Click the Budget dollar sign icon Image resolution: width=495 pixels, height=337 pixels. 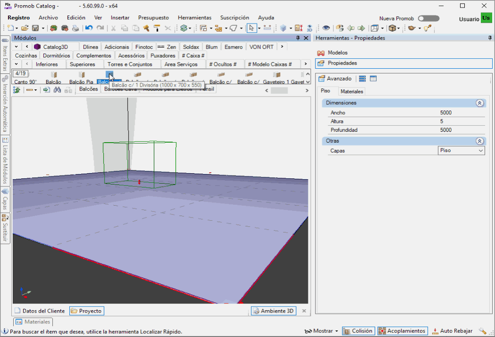click(184, 28)
